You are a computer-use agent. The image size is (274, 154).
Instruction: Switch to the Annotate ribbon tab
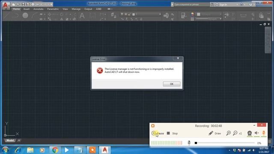[x=39, y=9]
